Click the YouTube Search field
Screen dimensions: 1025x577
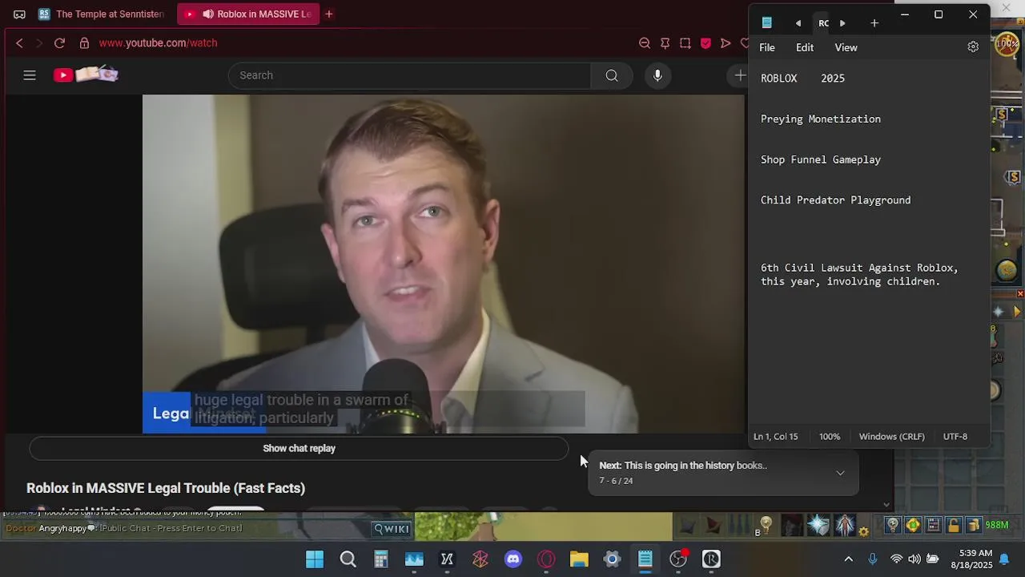[409, 75]
